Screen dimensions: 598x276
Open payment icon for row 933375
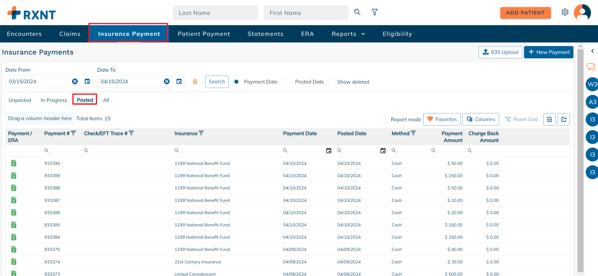pyautogui.click(x=14, y=249)
